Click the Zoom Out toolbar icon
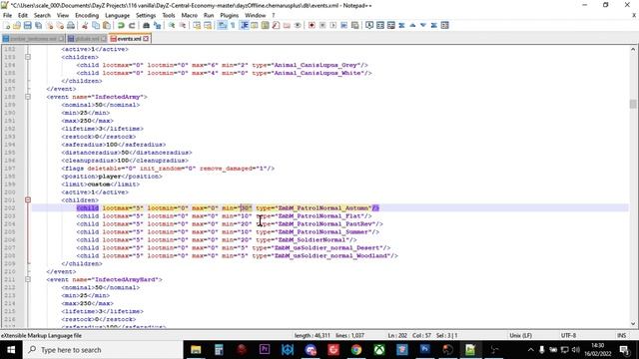The height and width of the screenshot is (359, 639). click(183, 25)
